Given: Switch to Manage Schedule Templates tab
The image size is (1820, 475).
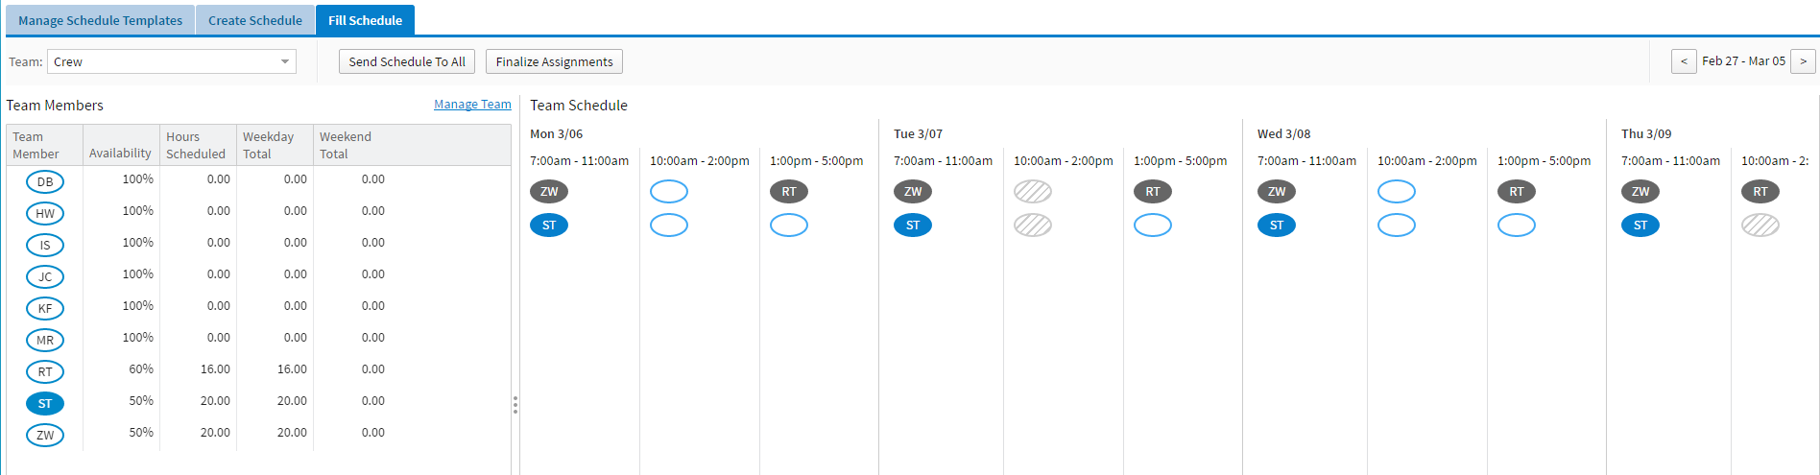Looking at the screenshot, I should tap(100, 20).
